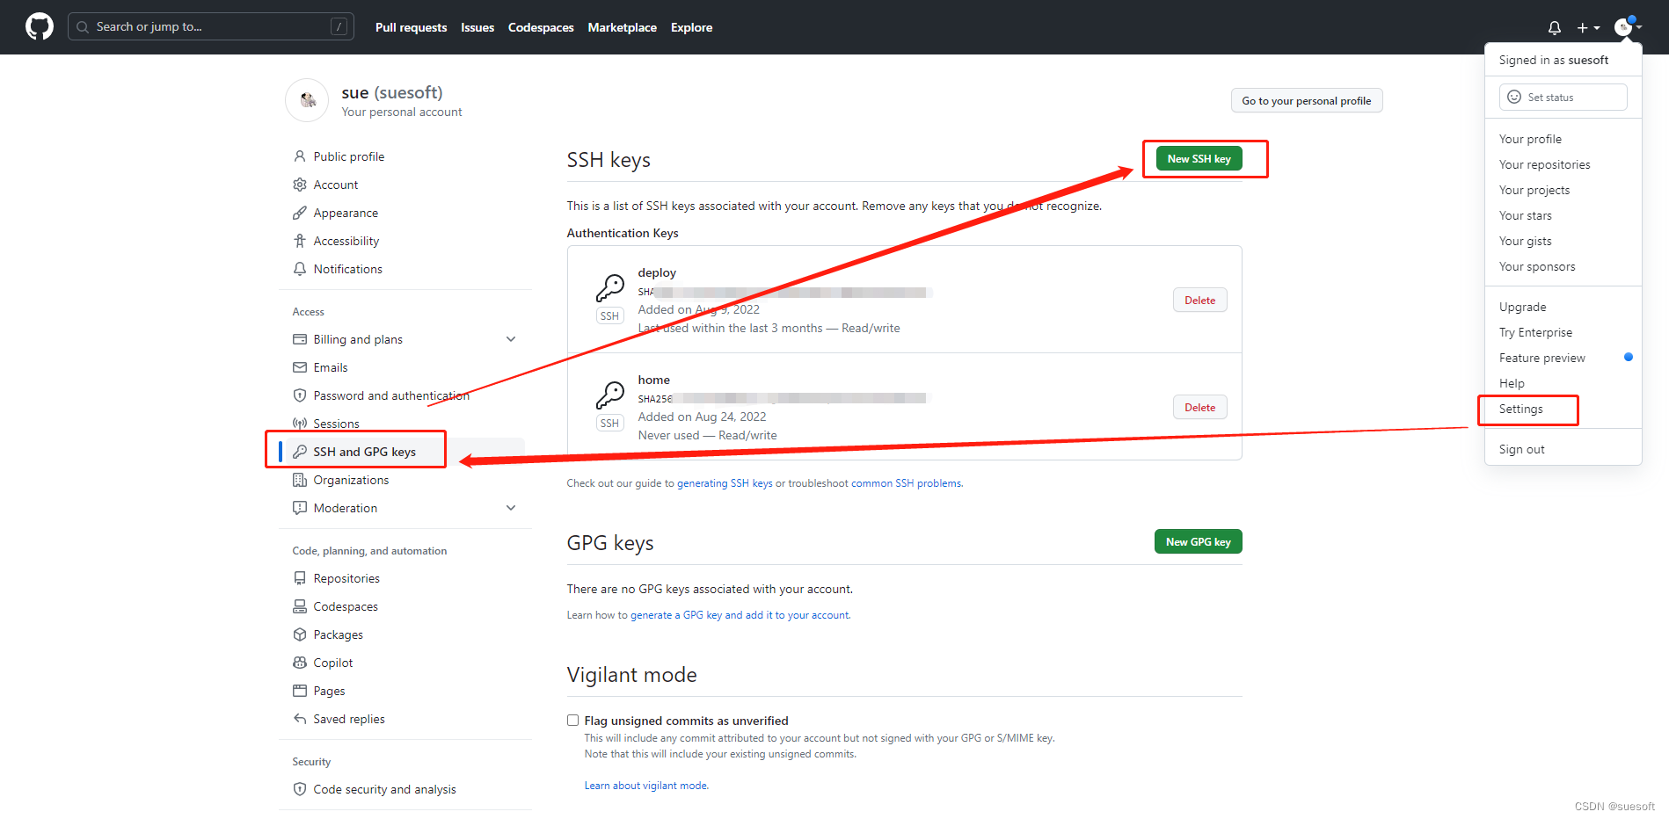
Task: Click the Appearance paintbrush icon
Action: (300, 213)
